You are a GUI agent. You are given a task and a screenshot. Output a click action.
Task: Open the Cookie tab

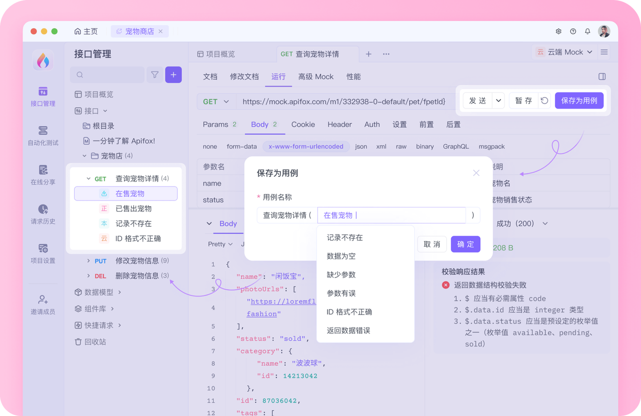point(303,124)
